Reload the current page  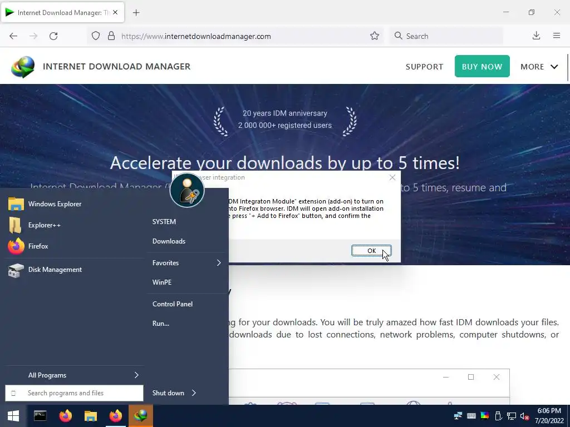[53, 36]
